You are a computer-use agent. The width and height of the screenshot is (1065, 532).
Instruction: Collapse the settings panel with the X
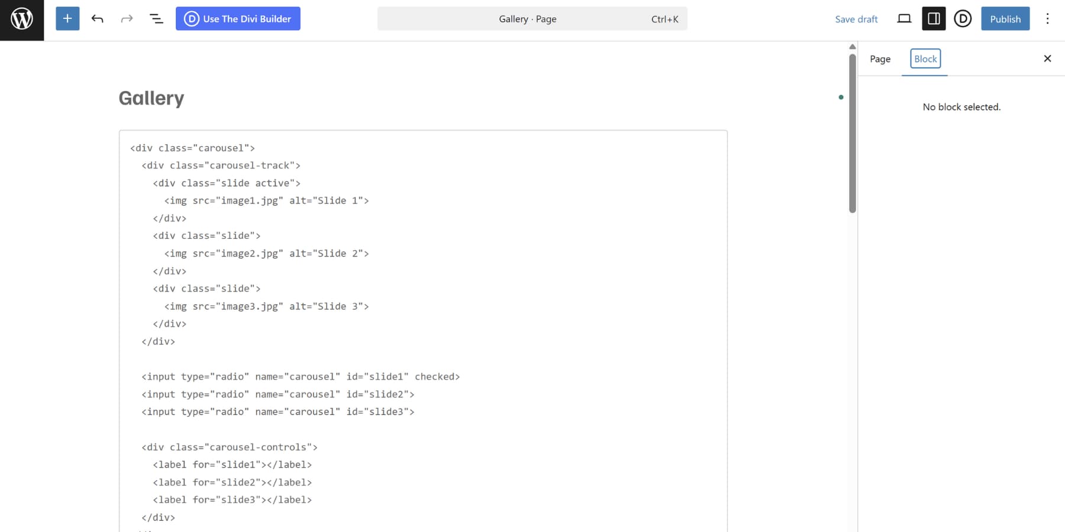pos(1048,59)
